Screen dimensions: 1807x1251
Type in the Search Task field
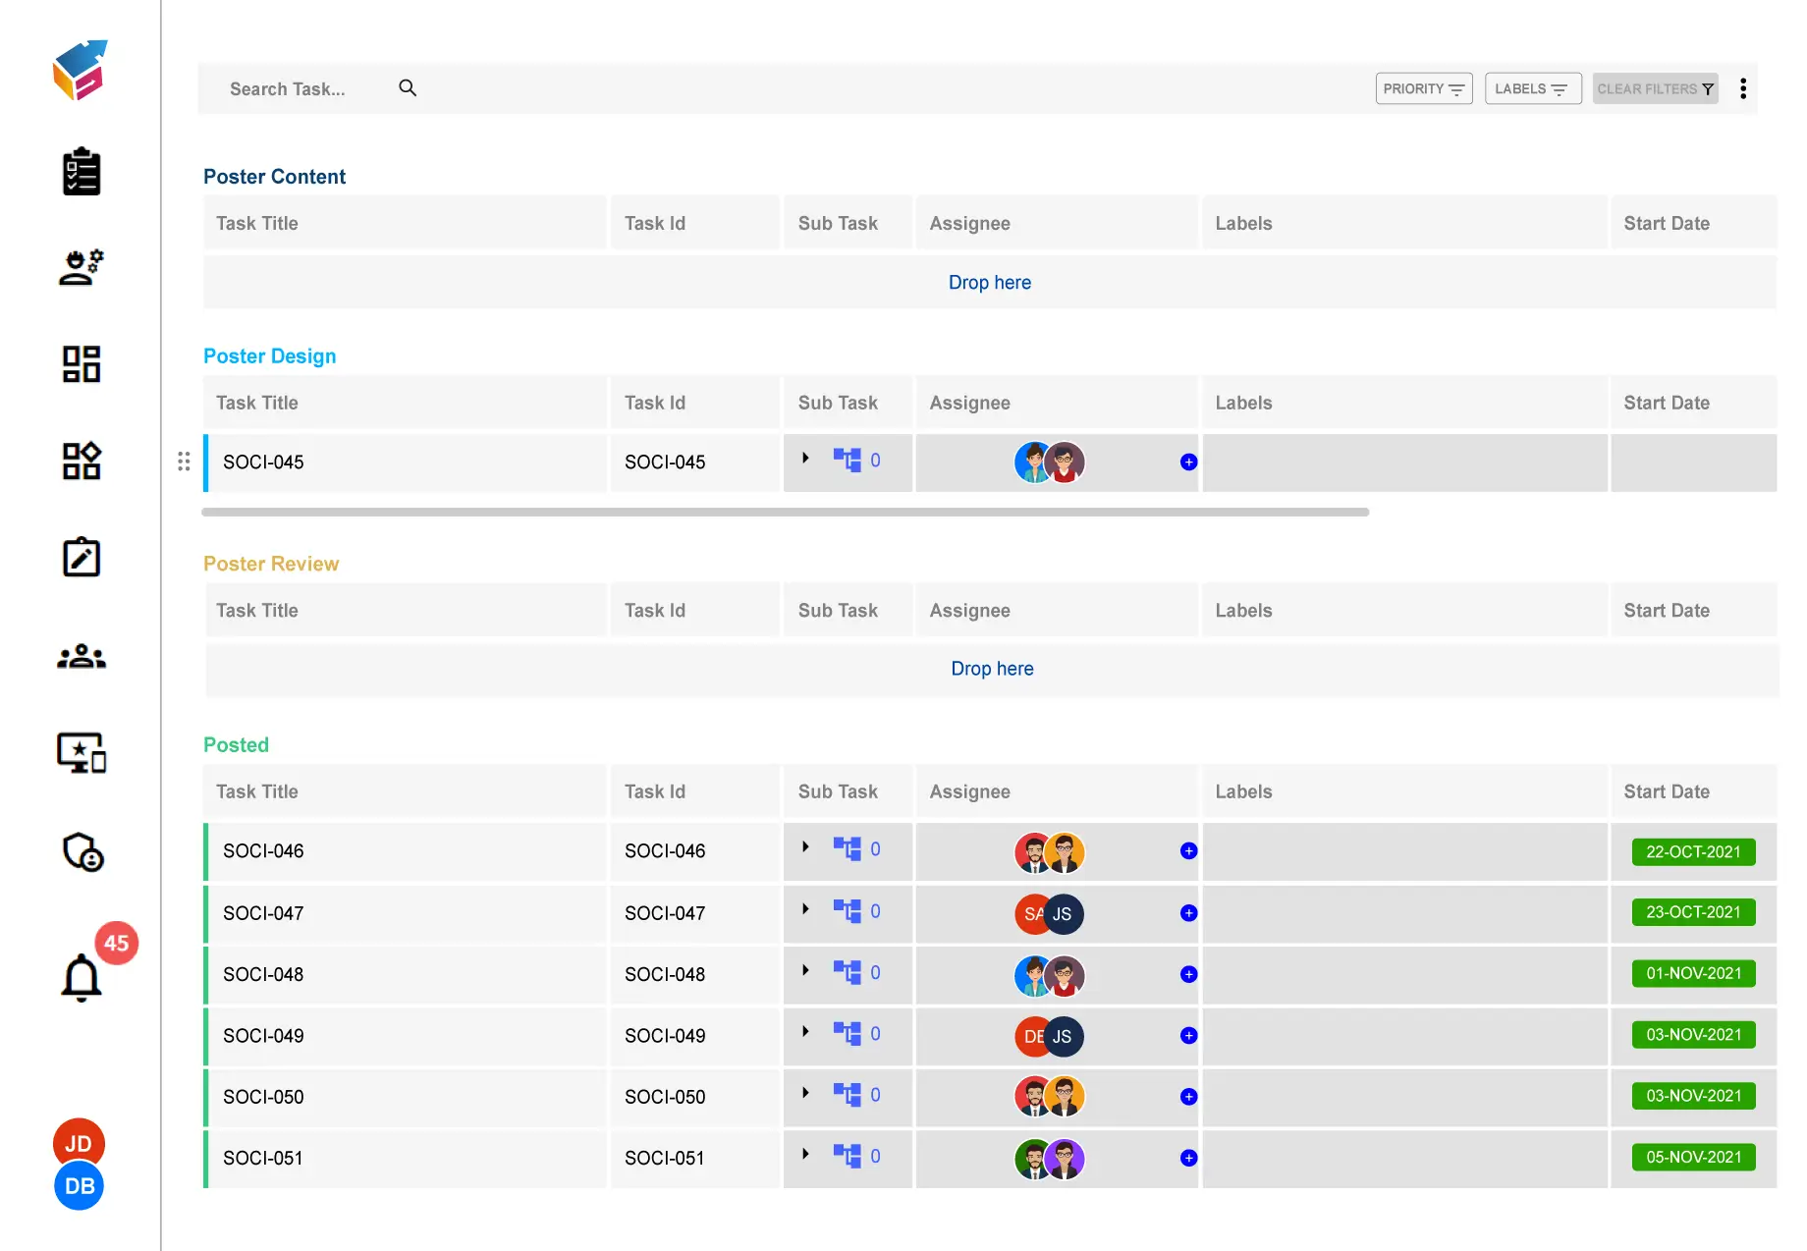point(295,88)
